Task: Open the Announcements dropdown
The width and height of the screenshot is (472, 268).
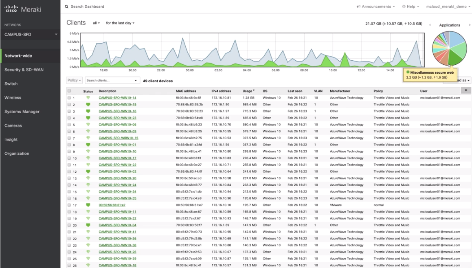Action: pyautogui.click(x=375, y=7)
